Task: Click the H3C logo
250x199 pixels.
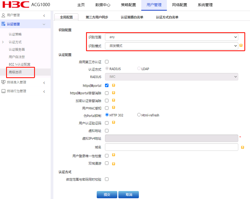Action: point(16,5)
